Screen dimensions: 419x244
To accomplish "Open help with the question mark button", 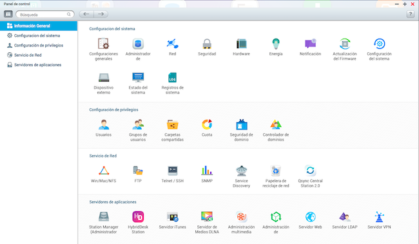I will pos(411,14).
